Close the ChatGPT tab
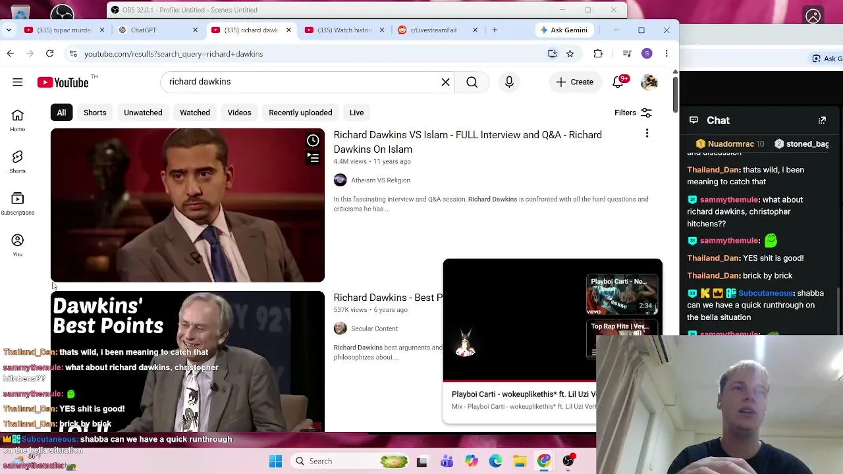 (195, 30)
